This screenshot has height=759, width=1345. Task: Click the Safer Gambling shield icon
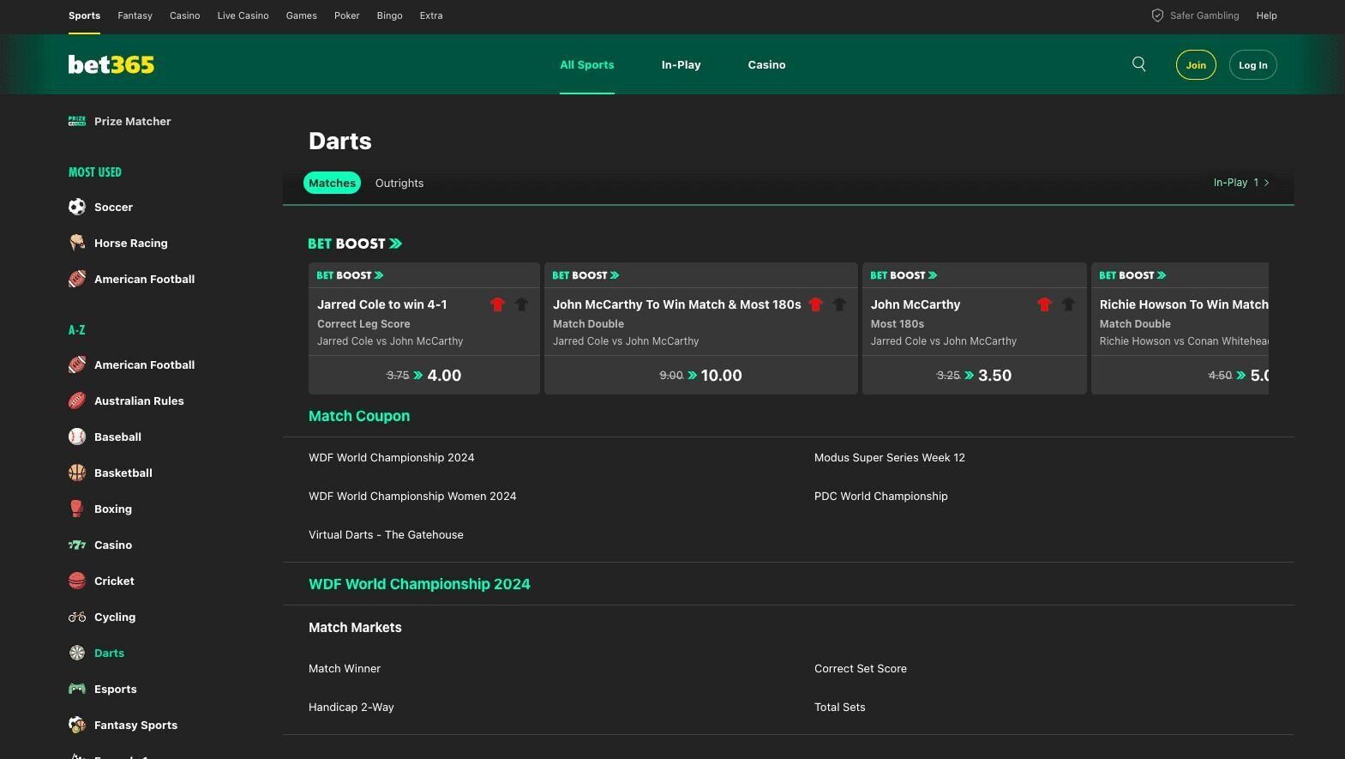[x=1157, y=15]
